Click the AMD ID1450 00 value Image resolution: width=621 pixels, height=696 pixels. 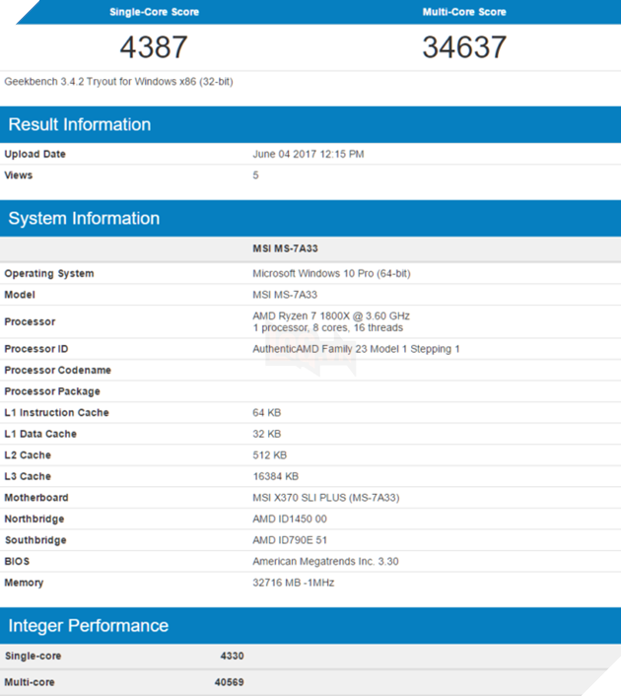click(x=290, y=519)
